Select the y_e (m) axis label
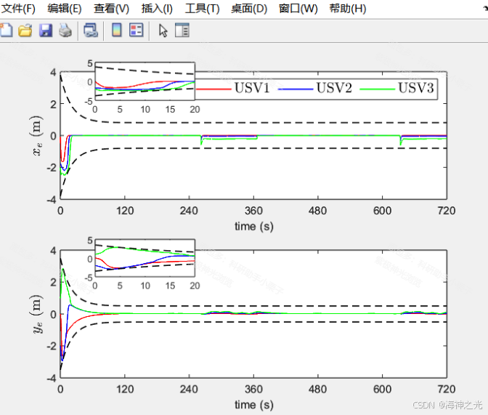The height and width of the screenshot is (415, 488). pyautogui.click(x=37, y=314)
